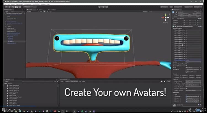Click the Clear button in Console
Screen dimensions: 207x113
[62, 81]
